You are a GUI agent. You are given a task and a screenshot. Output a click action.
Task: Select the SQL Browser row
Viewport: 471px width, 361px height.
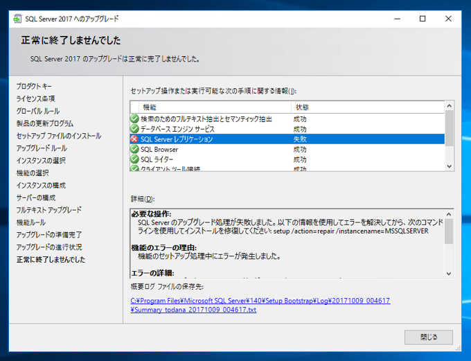[287, 149]
